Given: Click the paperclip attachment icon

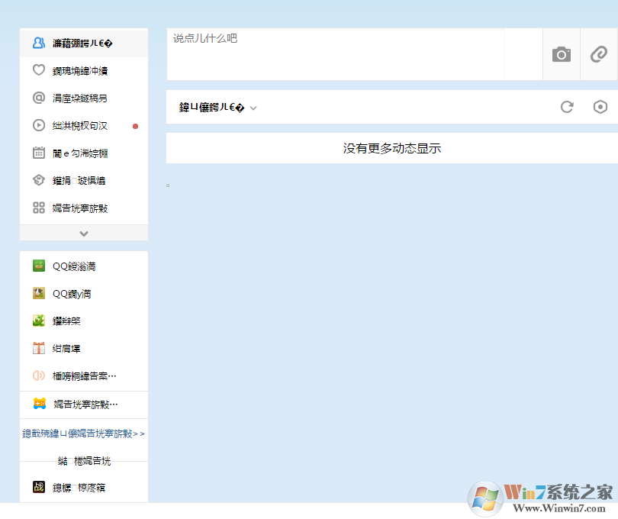Looking at the screenshot, I should [599, 54].
